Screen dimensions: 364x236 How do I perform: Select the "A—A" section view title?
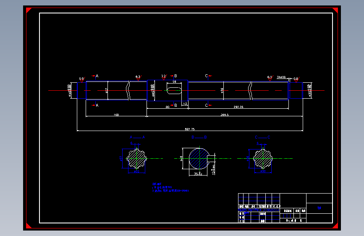pyautogui.click(x=137, y=137)
